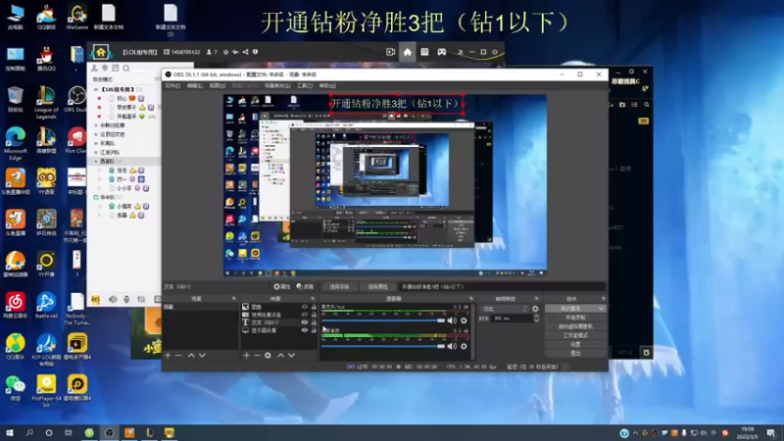784x441 pixels.
Task: Lock the 视频采集设备 source
Action: pos(314,315)
